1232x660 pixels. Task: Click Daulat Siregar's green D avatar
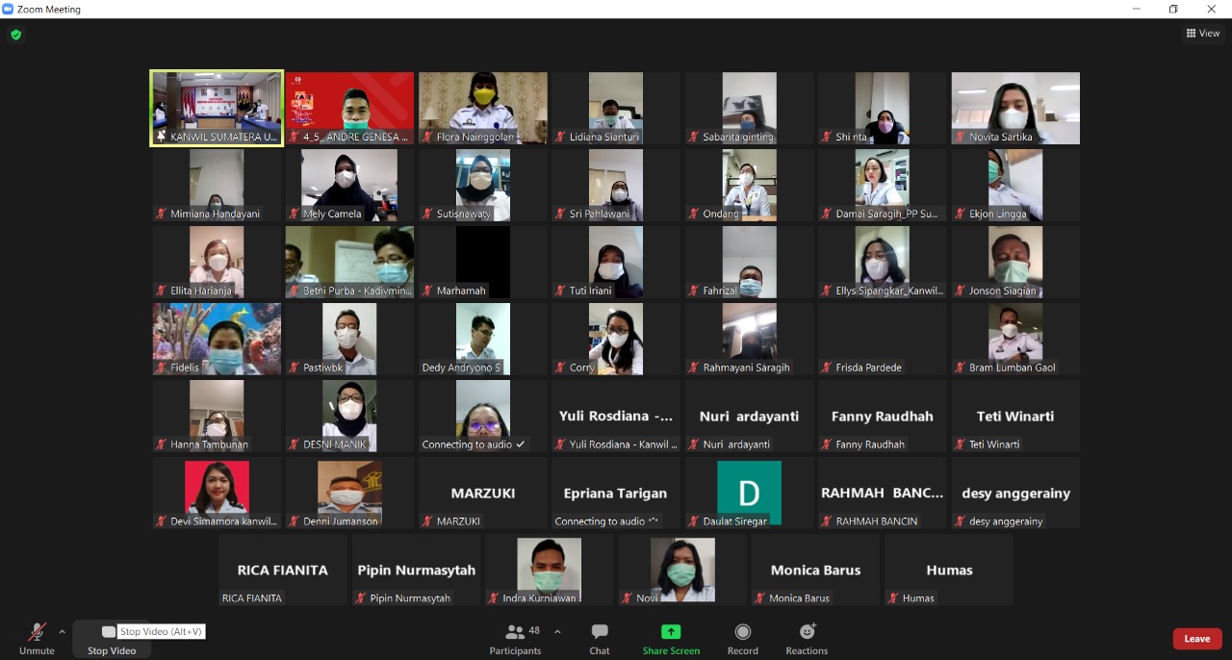coord(749,492)
